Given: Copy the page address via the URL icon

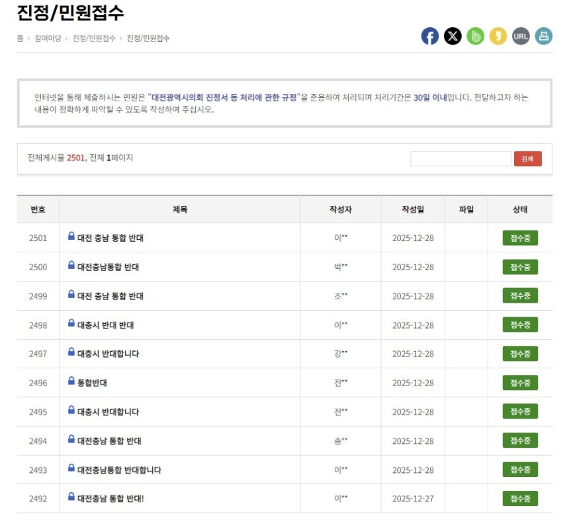Looking at the screenshot, I should point(521,36).
